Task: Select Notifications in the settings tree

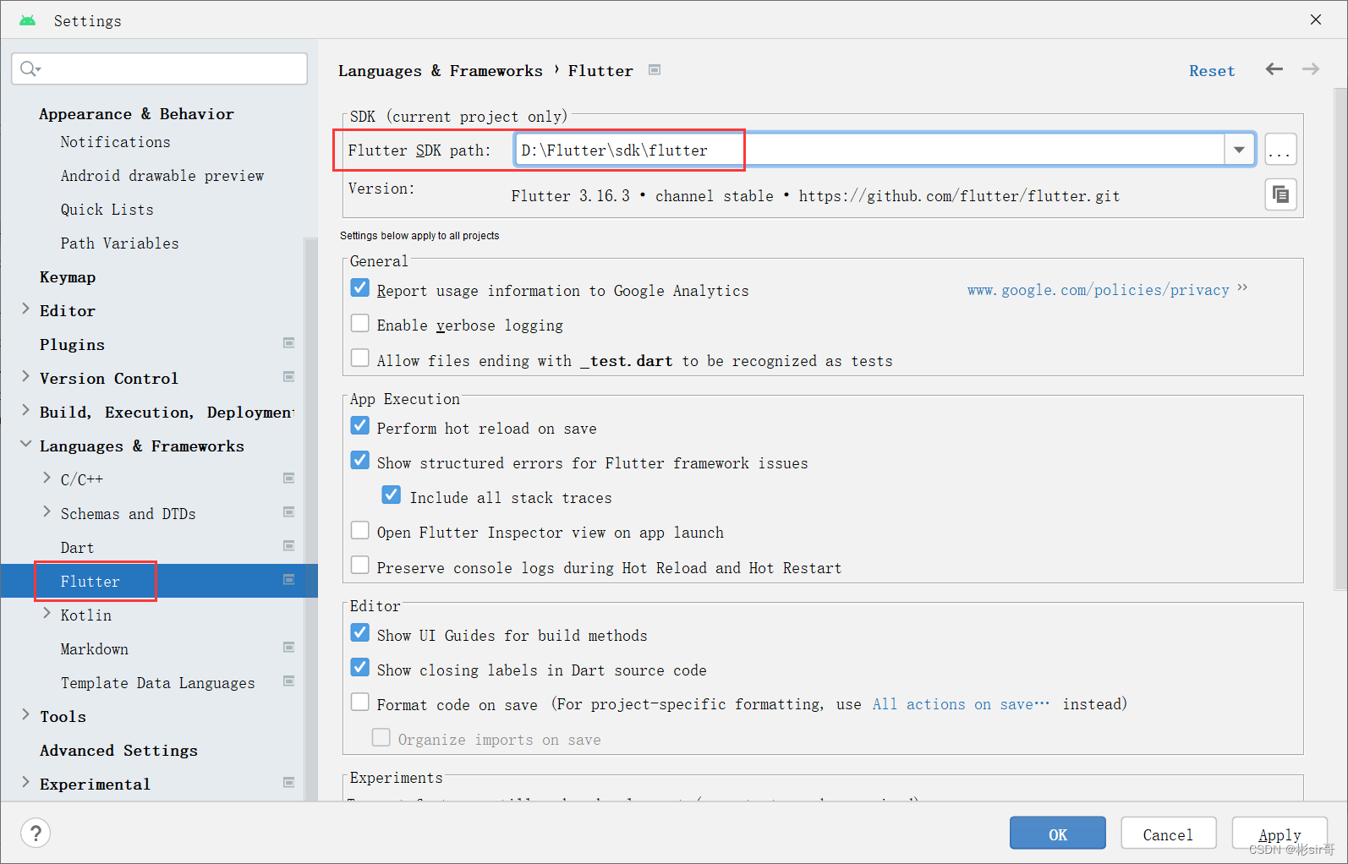Action: point(115,142)
